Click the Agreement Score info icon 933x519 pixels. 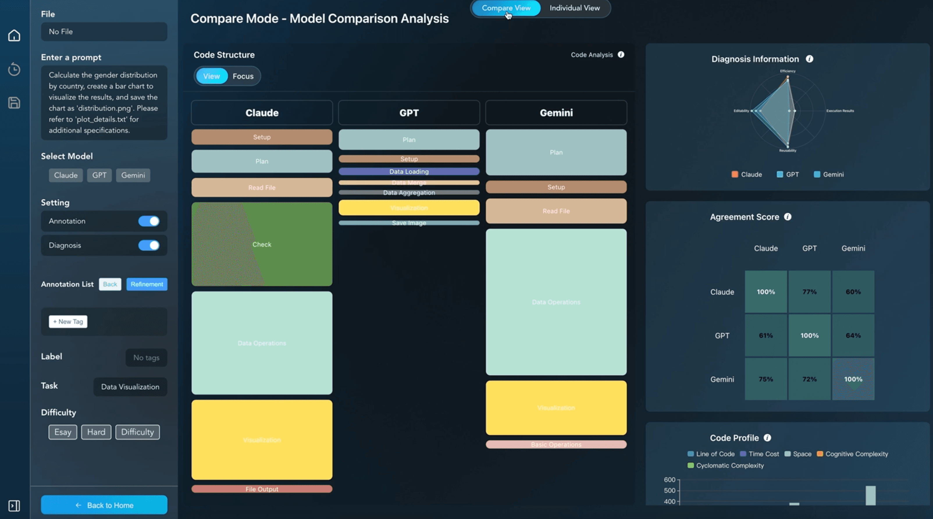tap(787, 216)
